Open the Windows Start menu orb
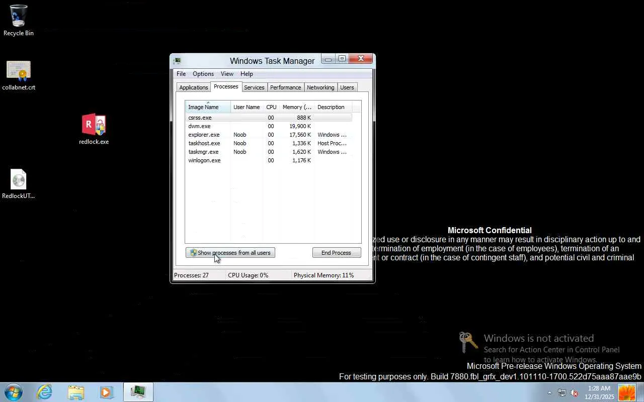The image size is (644, 402). [x=14, y=392]
